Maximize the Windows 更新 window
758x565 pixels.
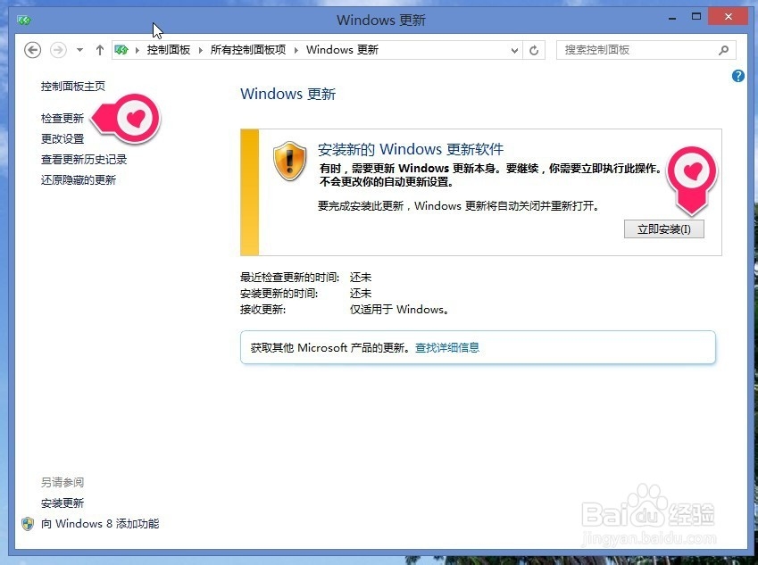696,17
